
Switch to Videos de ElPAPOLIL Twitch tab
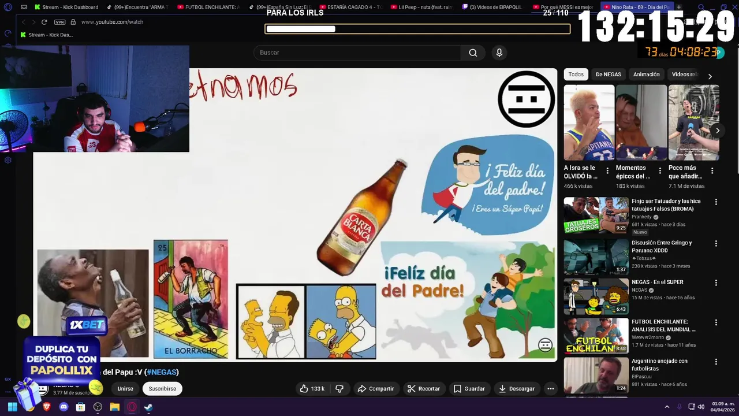pos(492,7)
